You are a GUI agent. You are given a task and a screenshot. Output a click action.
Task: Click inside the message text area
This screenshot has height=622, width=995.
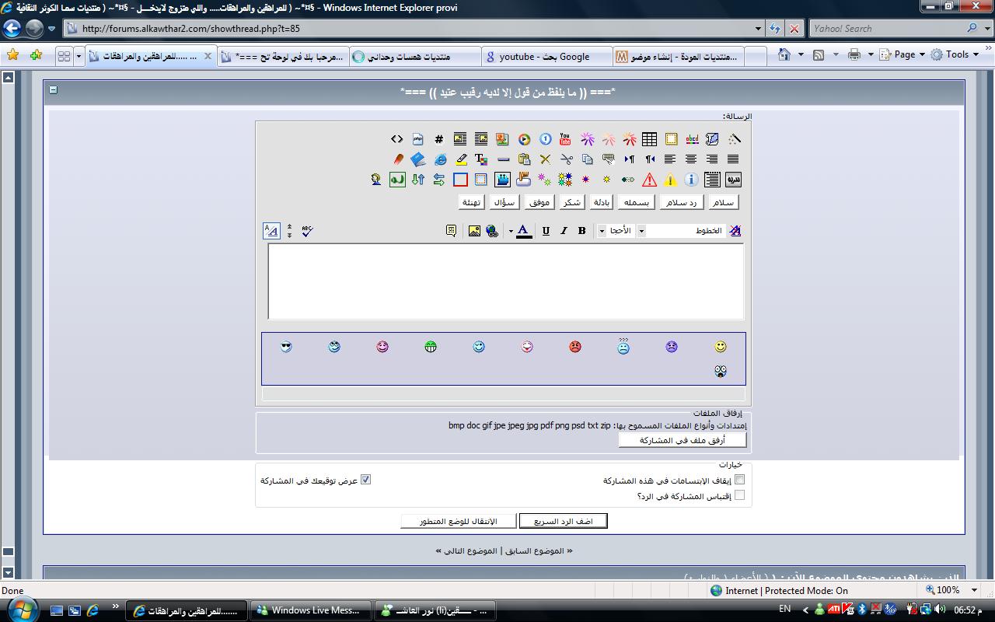(505, 281)
